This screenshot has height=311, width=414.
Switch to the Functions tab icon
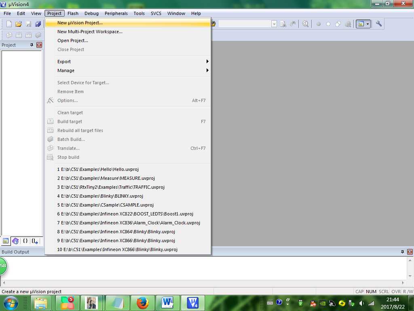[25, 241]
